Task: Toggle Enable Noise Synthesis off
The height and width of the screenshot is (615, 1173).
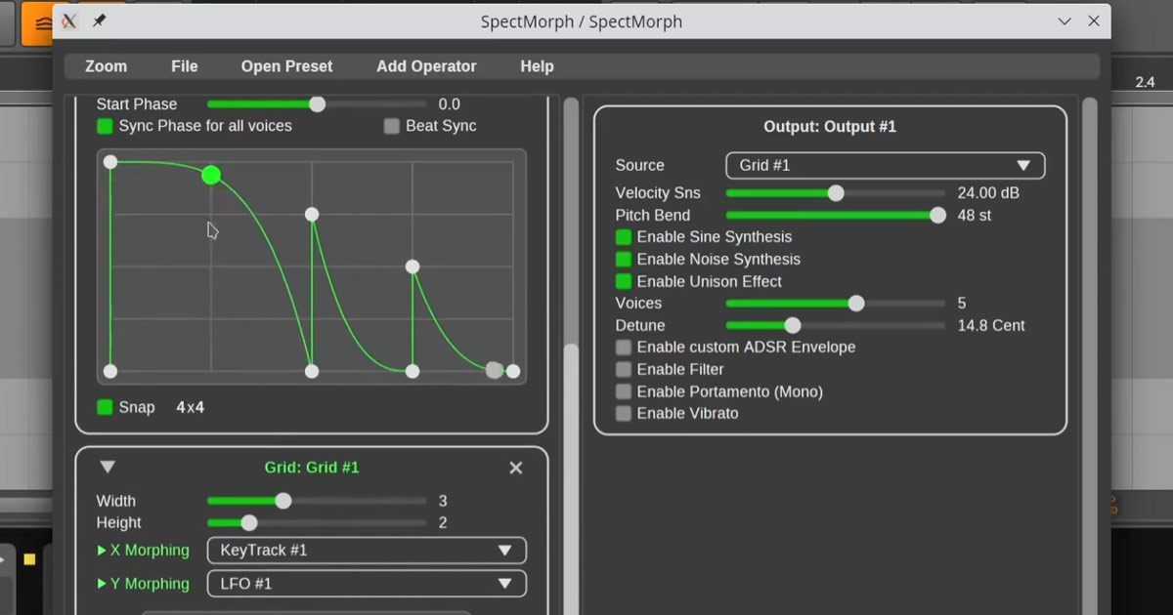Action: (623, 259)
